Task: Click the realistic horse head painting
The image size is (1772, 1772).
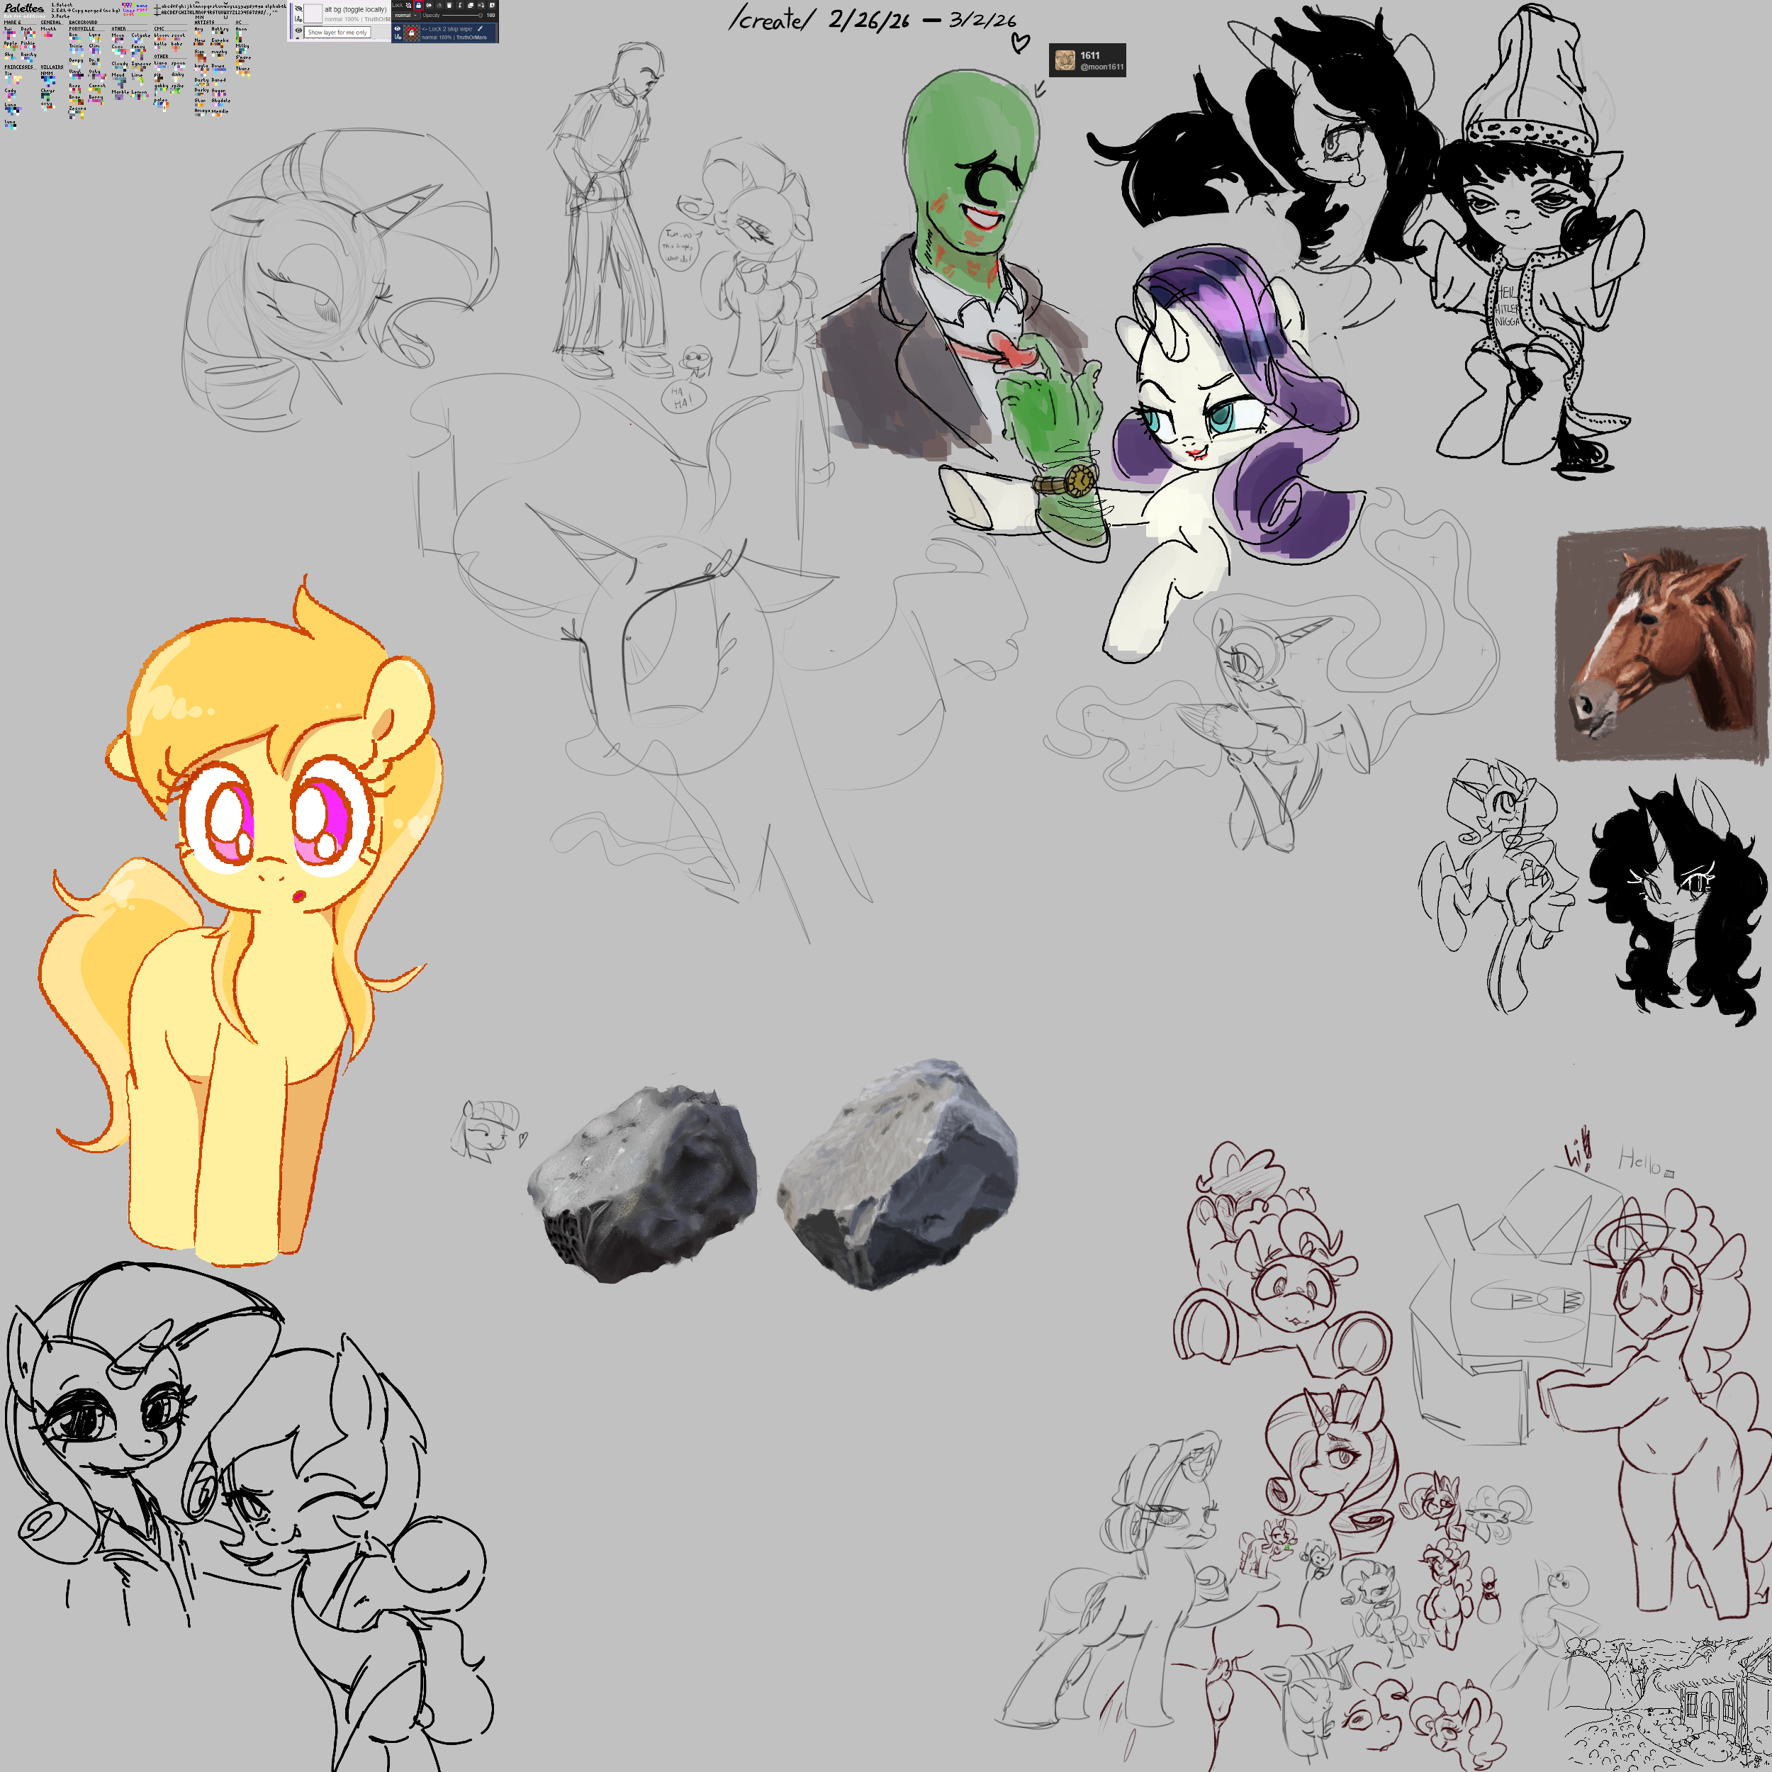Action: (x=1661, y=644)
